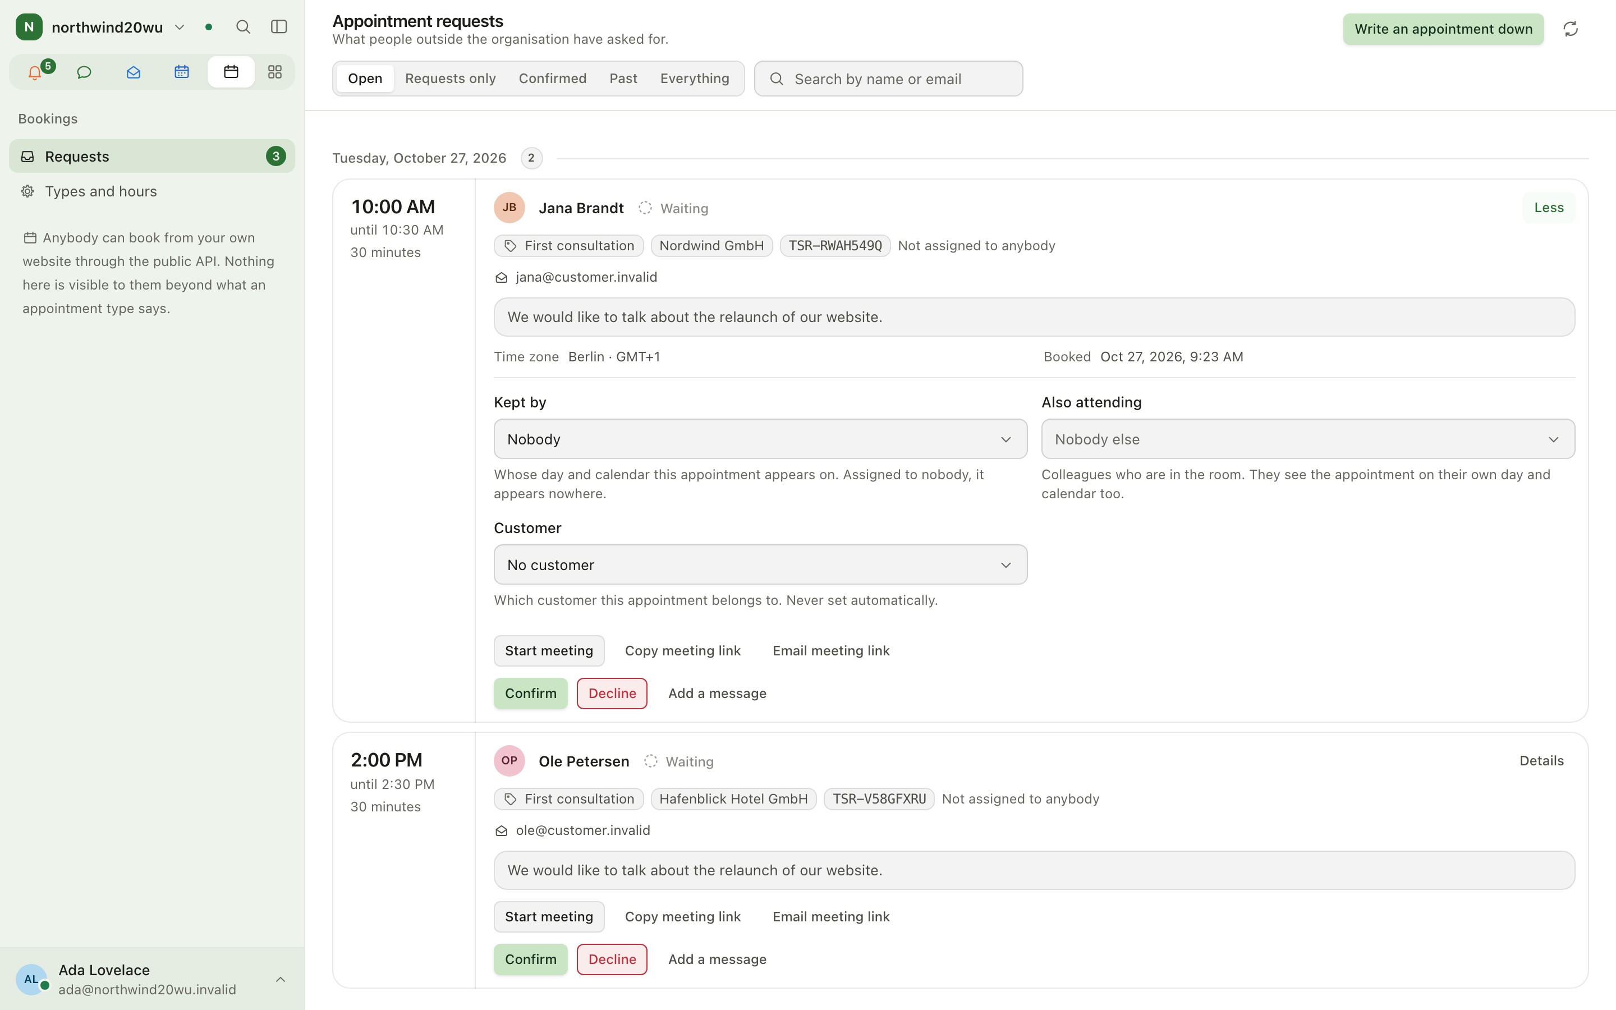
Task: Open the Kept by Nobody dropdown
Action: (x=760, y=439)
